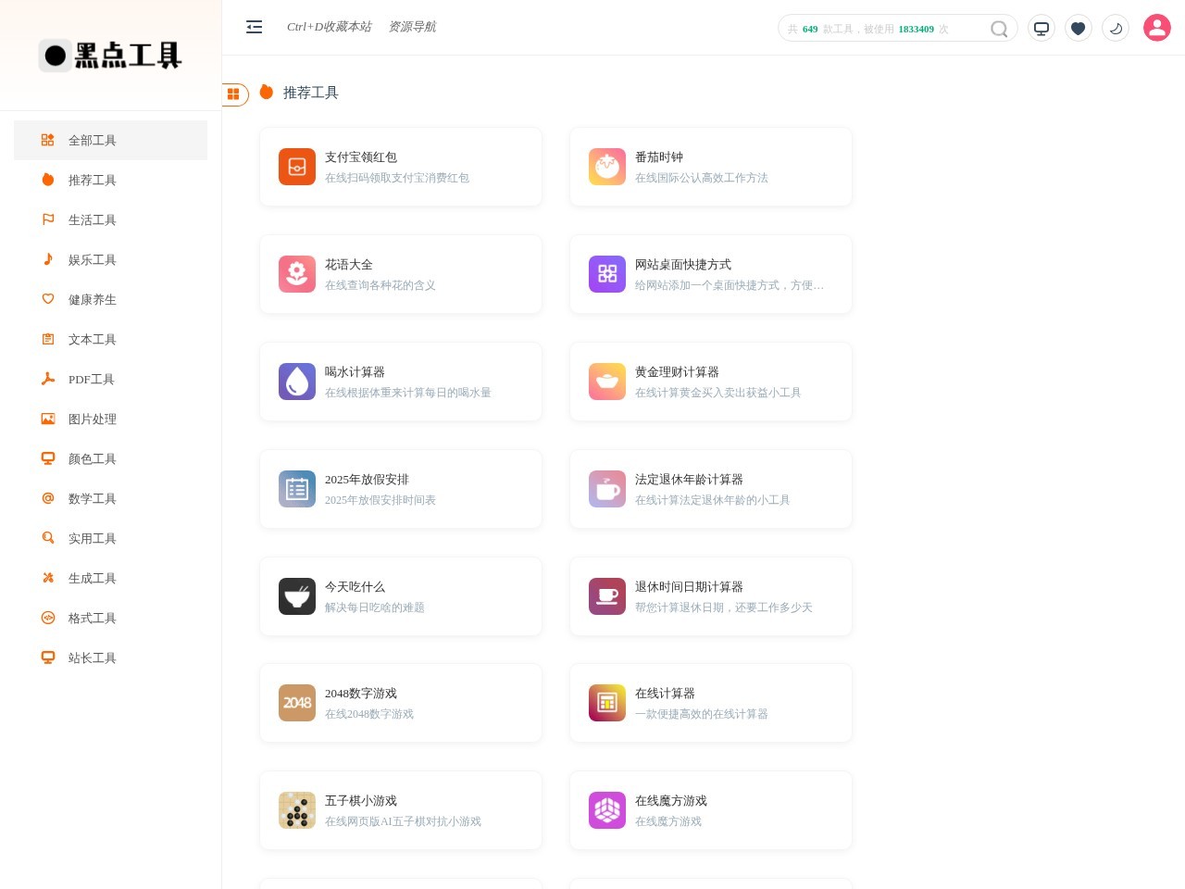Click the Ctrl+D收藏本站 link
Viewport: 1185px width, 889px height.
click(329, 27)
